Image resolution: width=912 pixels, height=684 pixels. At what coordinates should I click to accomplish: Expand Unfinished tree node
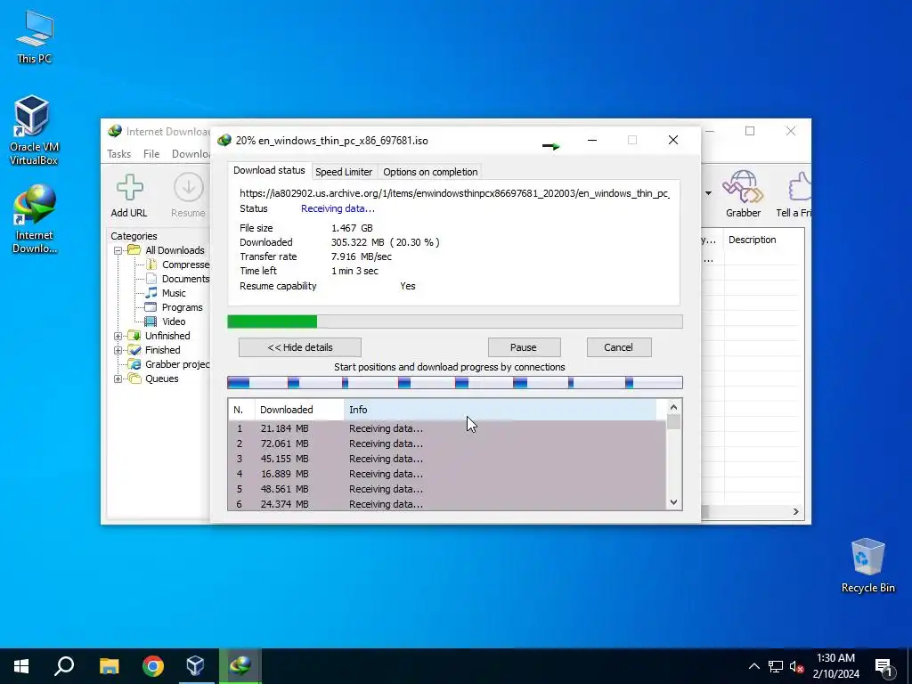tap(118, 336)
